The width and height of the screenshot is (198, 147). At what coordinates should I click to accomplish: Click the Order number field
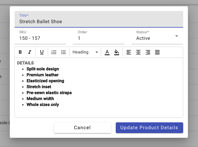99,38
